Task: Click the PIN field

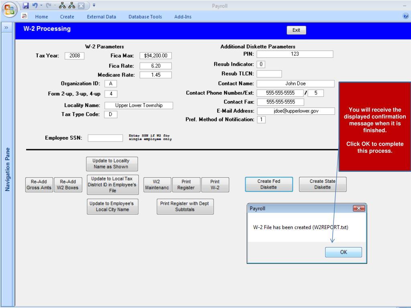Action: [x=295, y=54]
